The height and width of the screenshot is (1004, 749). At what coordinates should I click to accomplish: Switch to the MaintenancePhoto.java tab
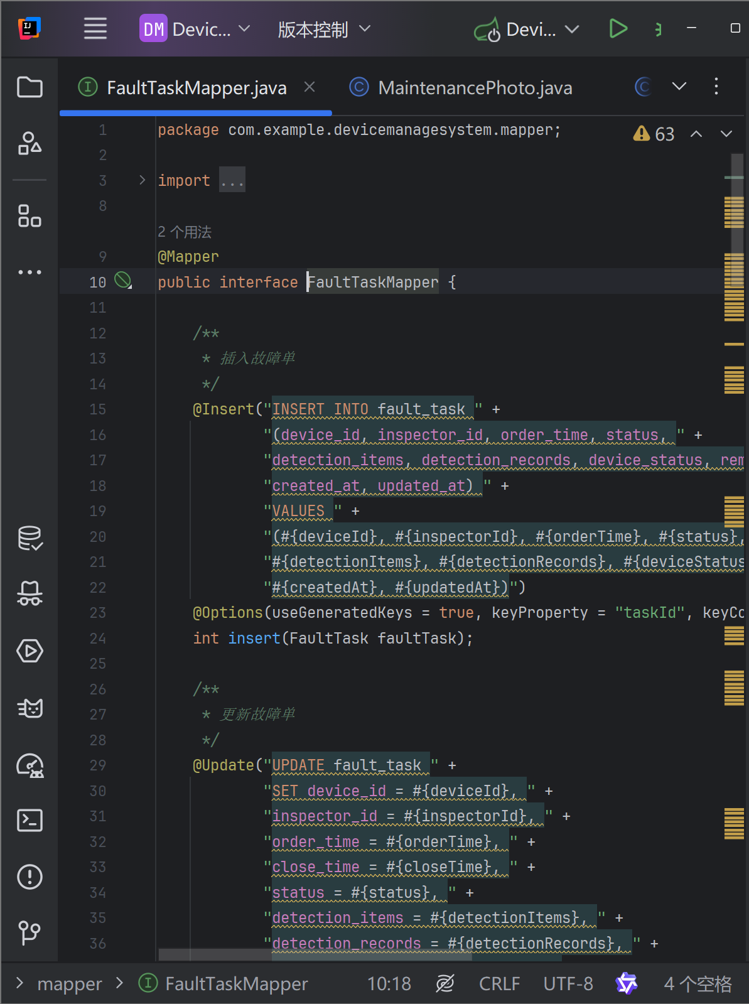point(461,88)
